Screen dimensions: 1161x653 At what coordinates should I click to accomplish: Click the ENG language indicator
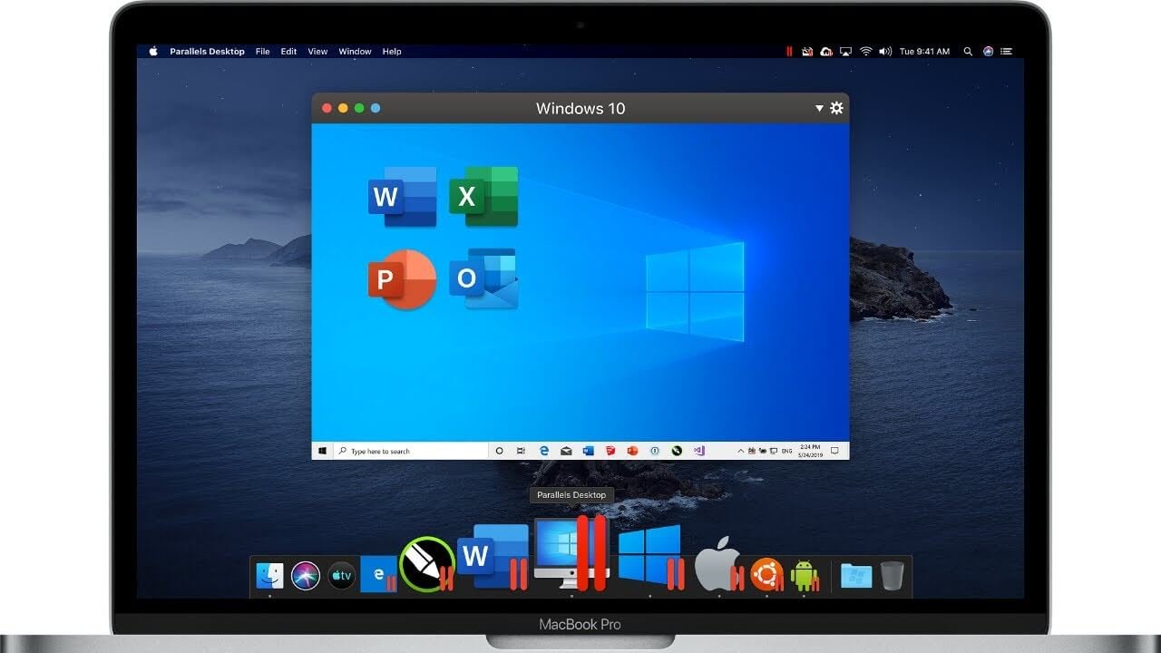(786, 451)
